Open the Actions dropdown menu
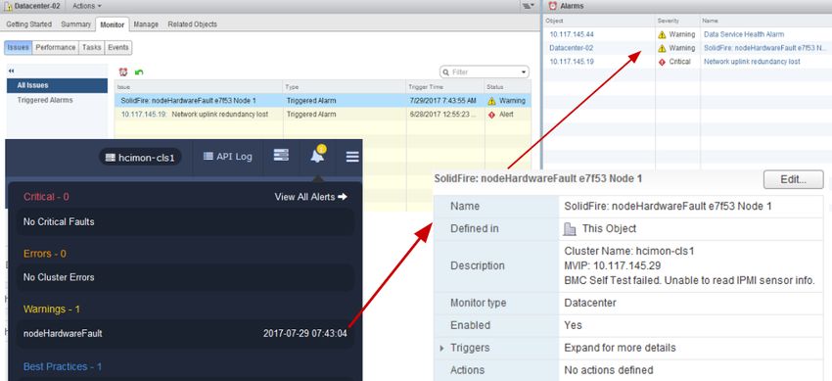 pyautogui.click(x=86, y=6)
